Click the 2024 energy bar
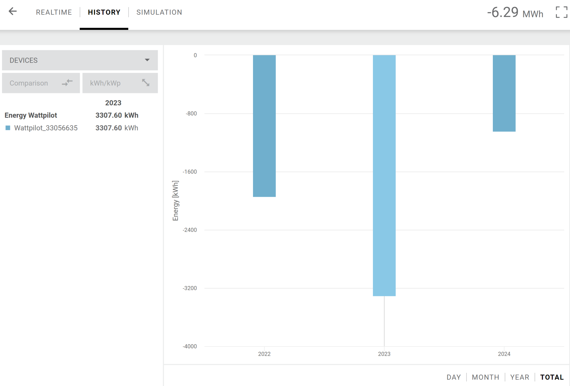 coord(504,93)
